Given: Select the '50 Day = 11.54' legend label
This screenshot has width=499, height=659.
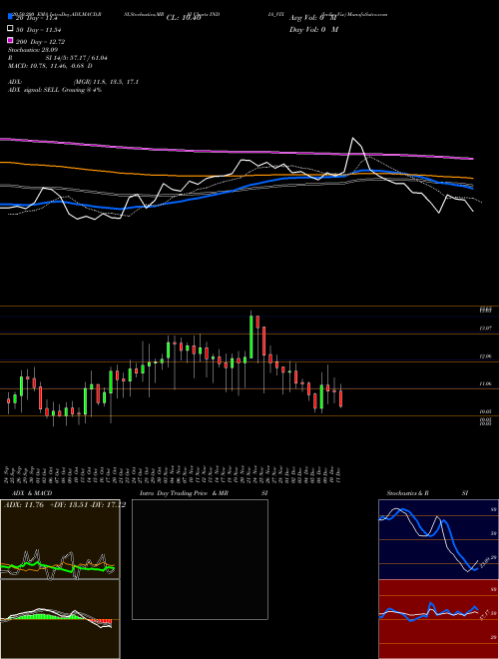Looking at the screenshot, I should coord(39,29).
